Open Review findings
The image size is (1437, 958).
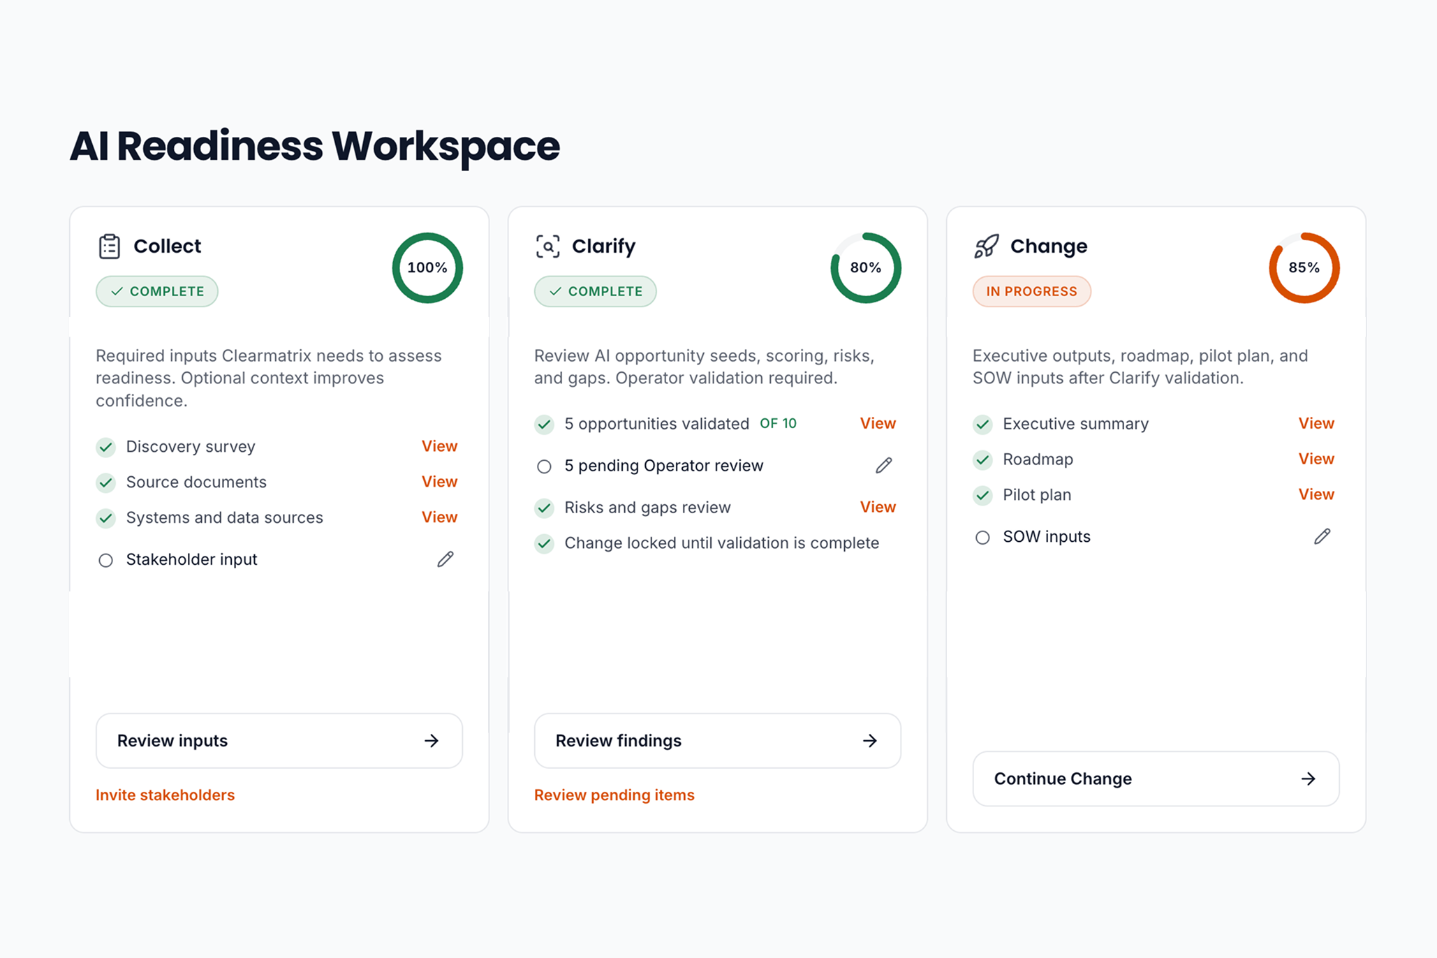pos(718,741)
